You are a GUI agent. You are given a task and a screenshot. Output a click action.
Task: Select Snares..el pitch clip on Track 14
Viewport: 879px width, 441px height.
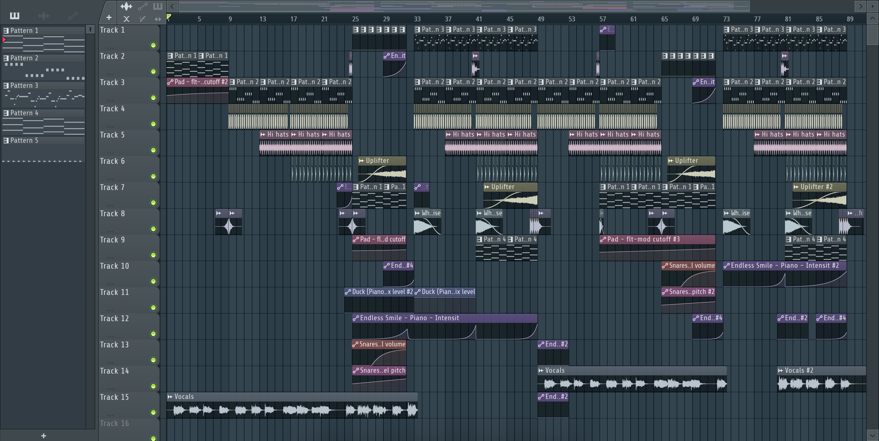coord(379,379)
